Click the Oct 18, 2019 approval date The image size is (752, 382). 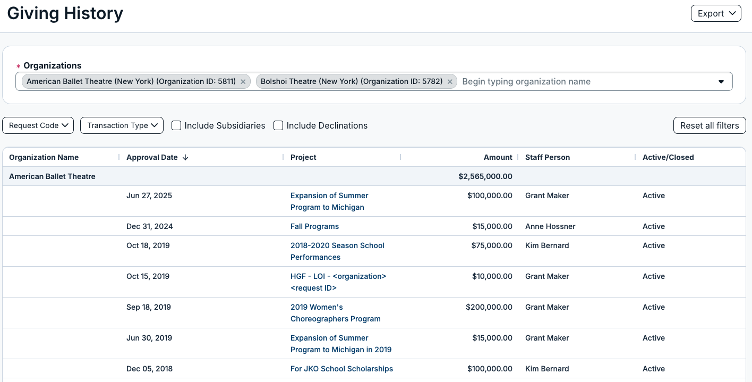[x=148, y=245]
